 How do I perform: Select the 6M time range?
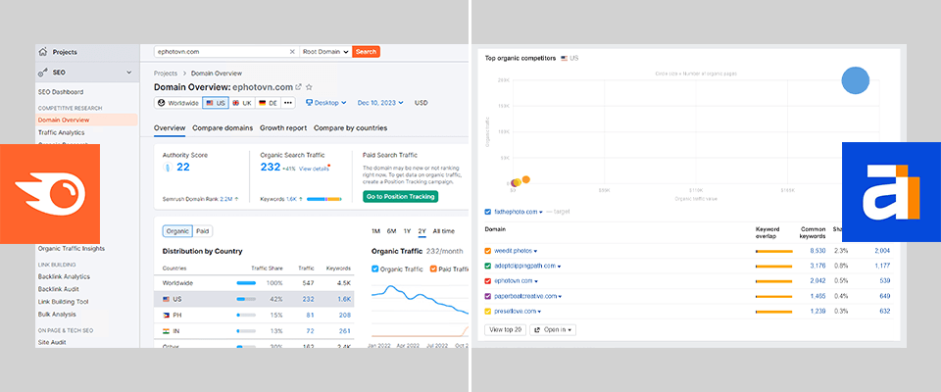click(391, 231)
